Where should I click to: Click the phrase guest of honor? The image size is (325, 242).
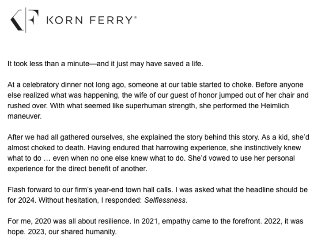click(193, 95)
